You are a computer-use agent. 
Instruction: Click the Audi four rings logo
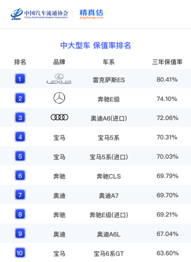[59, 117]
